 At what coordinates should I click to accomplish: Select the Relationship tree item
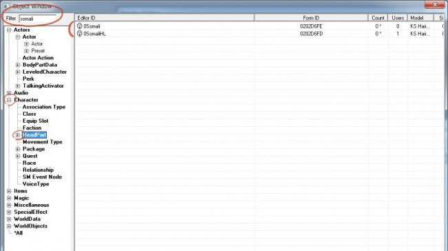(38, 170)
